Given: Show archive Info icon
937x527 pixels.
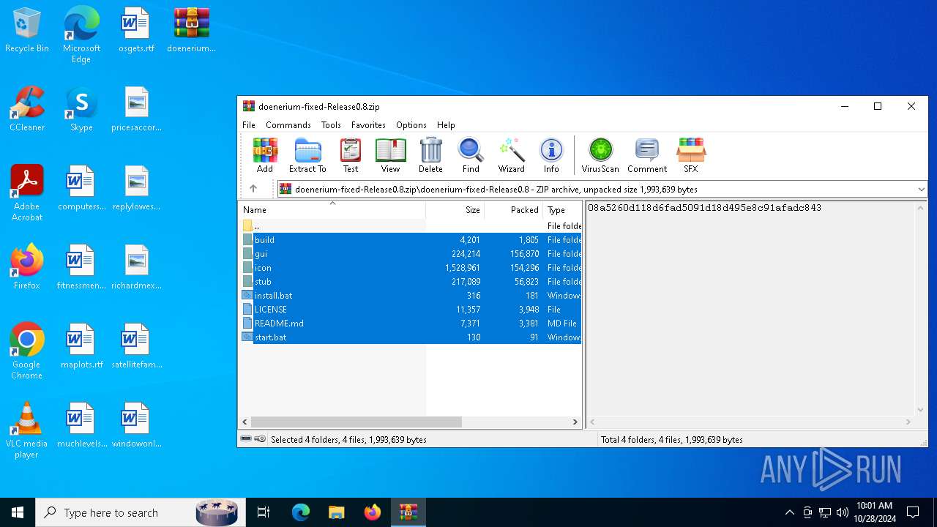Looking at the screenshot, I should pyautogui.click(x=551, y=155).
